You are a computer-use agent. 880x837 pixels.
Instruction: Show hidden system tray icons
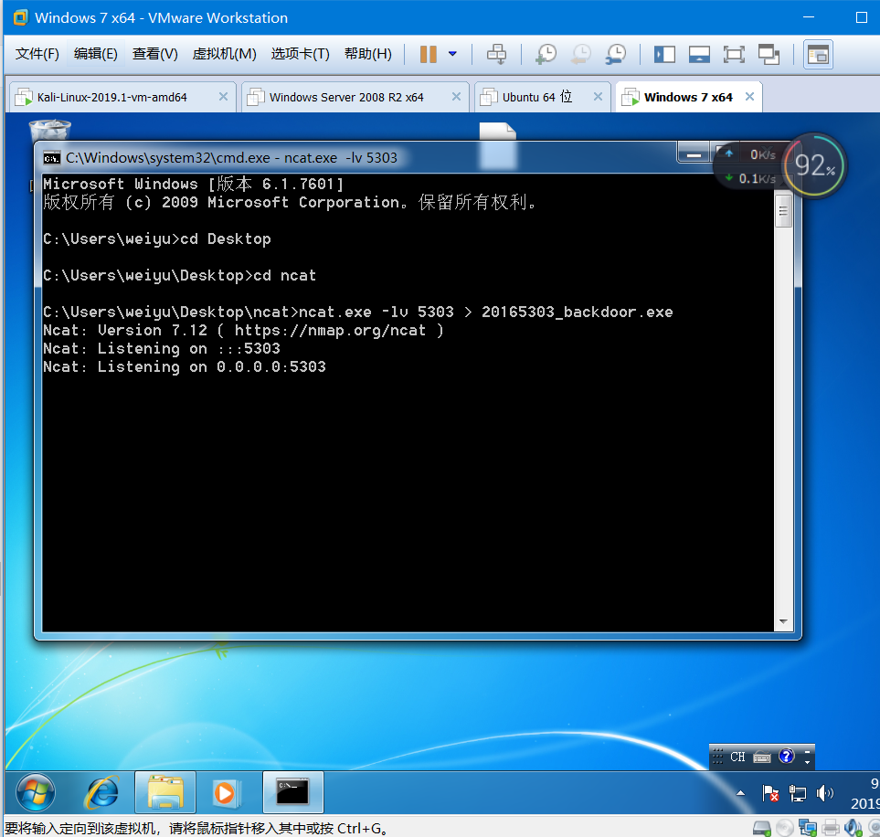pos(740,793)
